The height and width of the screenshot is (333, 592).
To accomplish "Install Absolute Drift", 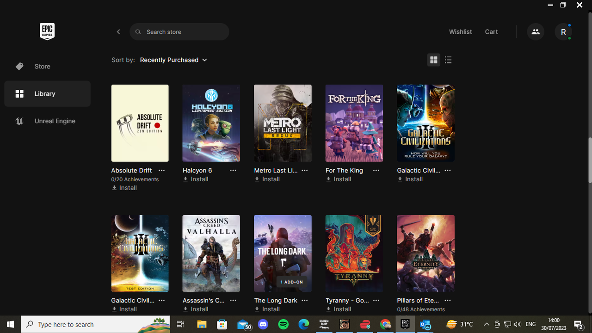I will tap(124, 188).
